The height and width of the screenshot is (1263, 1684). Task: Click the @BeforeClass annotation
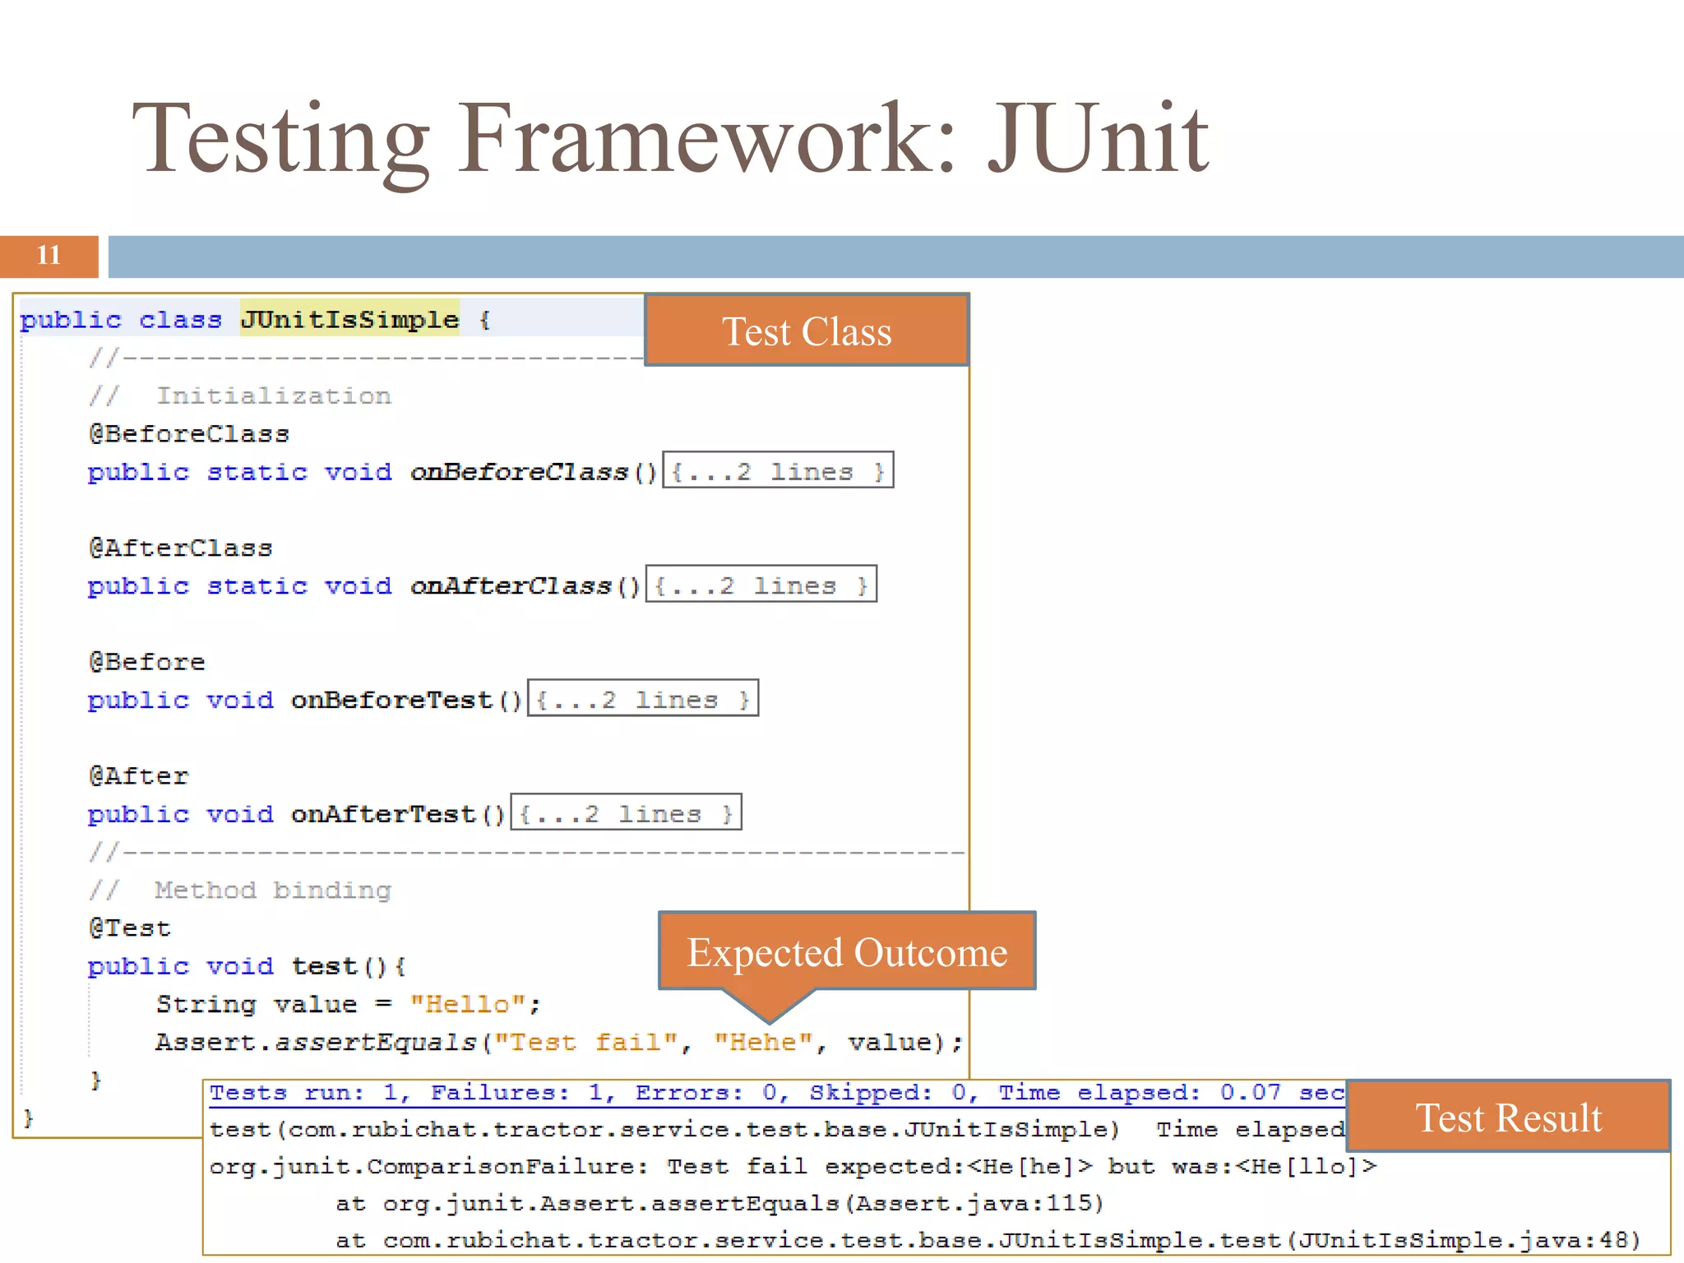click(189, 433)
